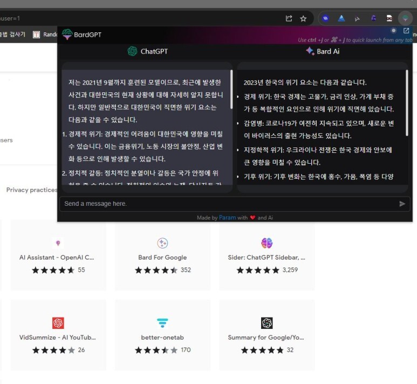
Task: Open the BardGPT extension toolbar icon
Action: [x=405, y=18]
